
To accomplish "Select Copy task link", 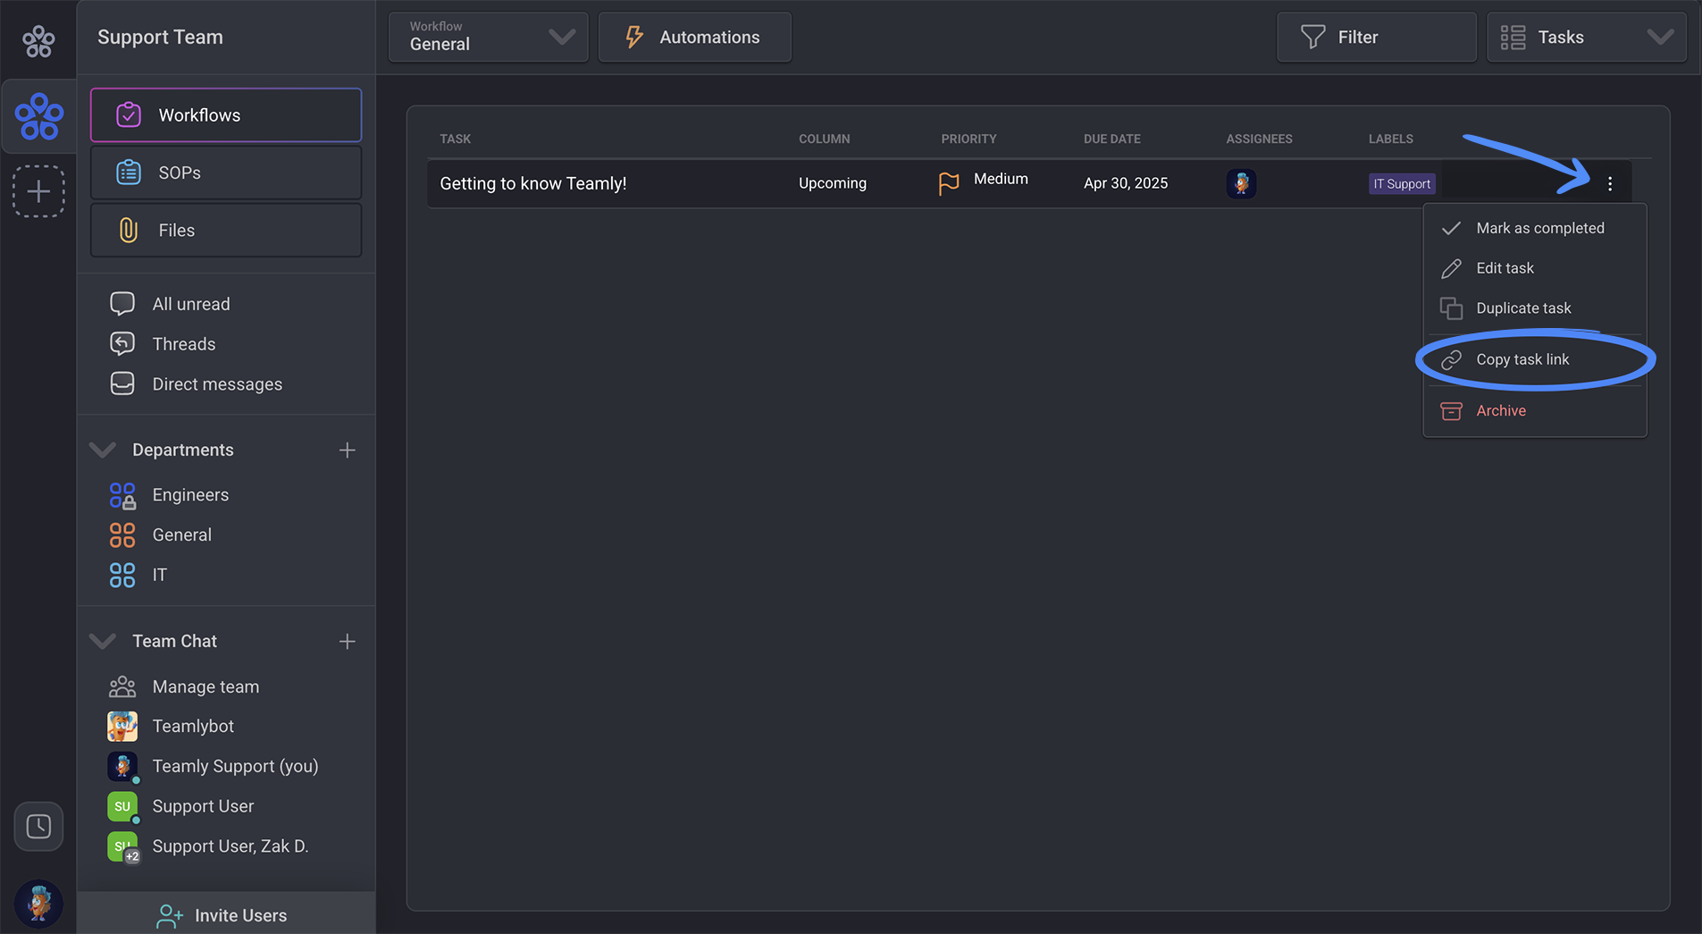I will 1535,359.
